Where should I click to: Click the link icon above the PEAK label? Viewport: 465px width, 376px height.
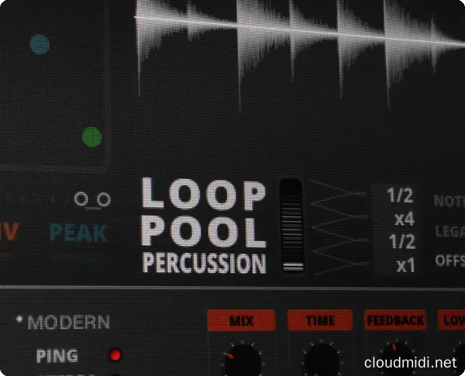[92, 200]
